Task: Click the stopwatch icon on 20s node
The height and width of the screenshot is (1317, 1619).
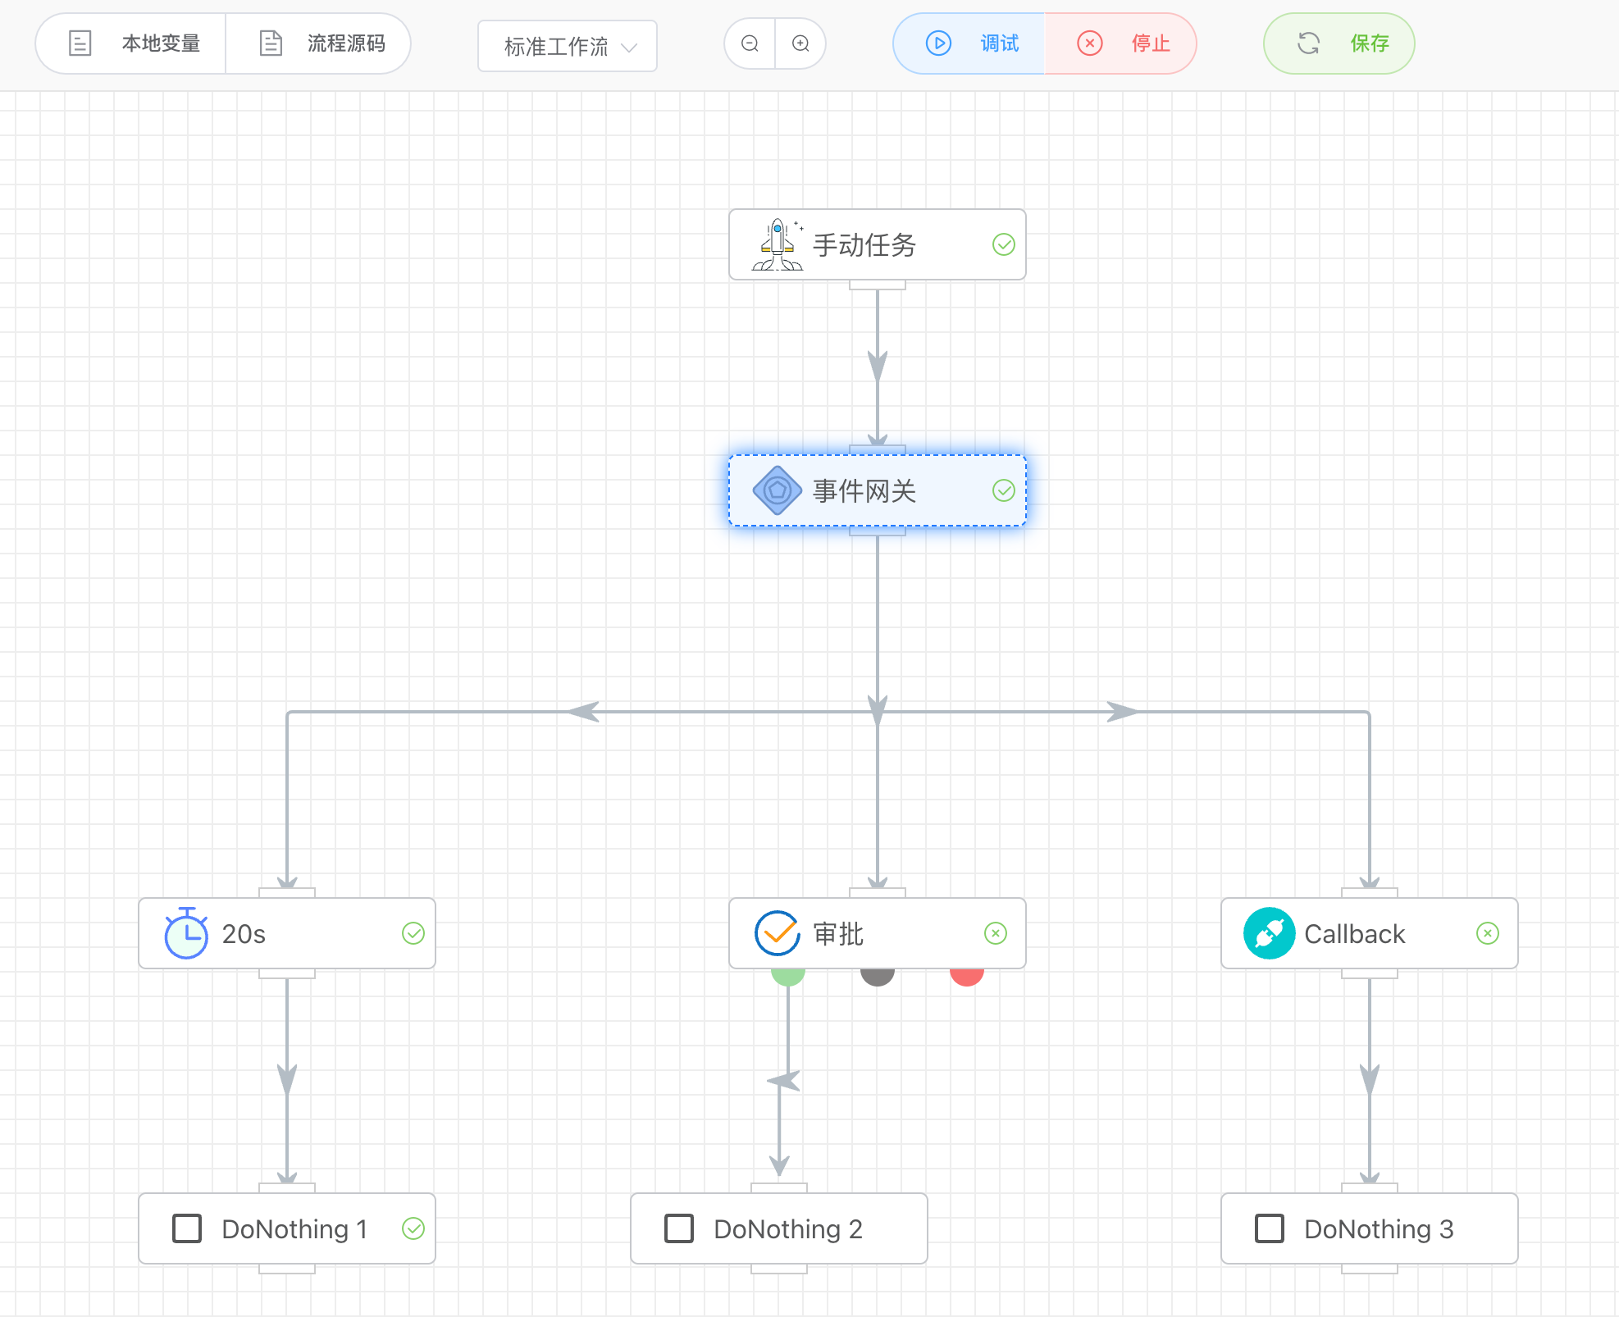Action: click(186, 933)
